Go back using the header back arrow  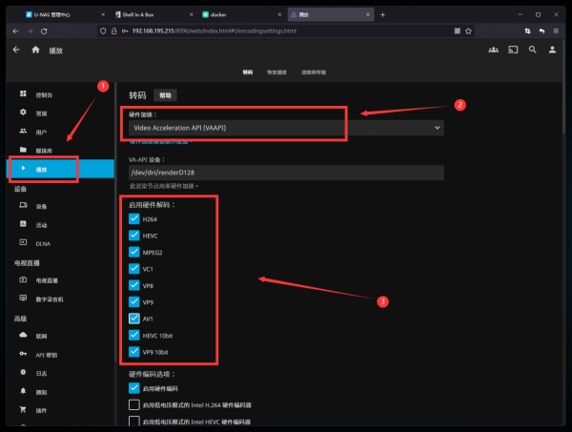15,50
